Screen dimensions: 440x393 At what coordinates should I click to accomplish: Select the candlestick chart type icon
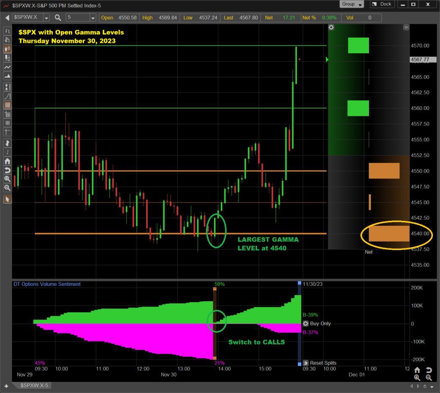click(x=7, y=49)
